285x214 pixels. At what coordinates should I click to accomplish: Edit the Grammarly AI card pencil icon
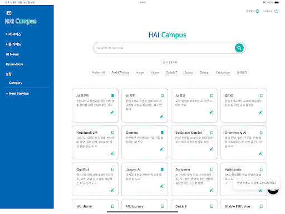coord(261,153)
